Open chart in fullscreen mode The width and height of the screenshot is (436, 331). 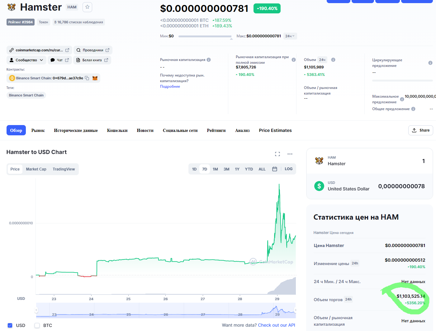point(277,154)
